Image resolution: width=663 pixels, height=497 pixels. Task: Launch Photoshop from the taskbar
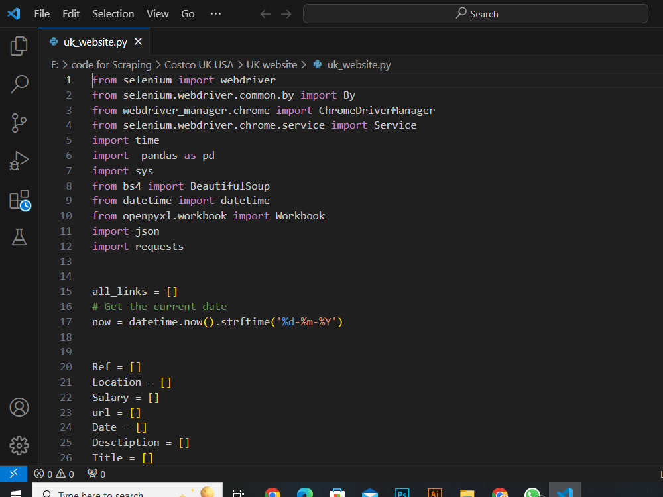pyautogui.click(x=402, y=492)
